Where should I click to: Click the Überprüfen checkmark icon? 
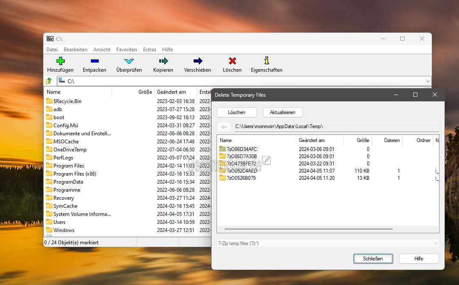pyautogui.click(x=129, y=61)
